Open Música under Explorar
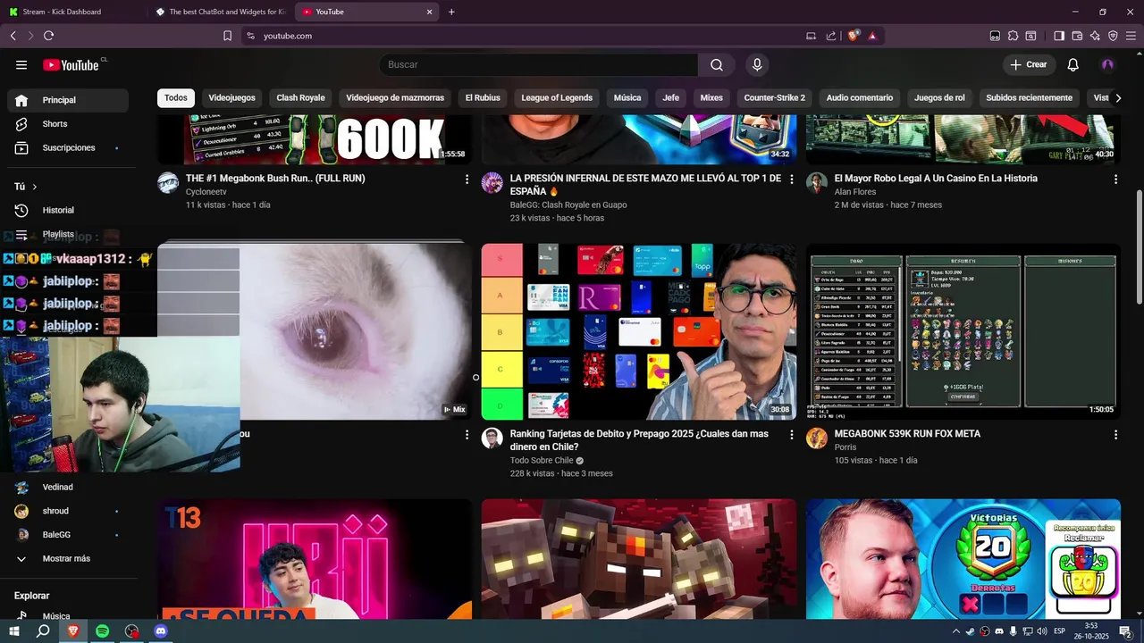 pyautogui.click(x=68, y=616)
